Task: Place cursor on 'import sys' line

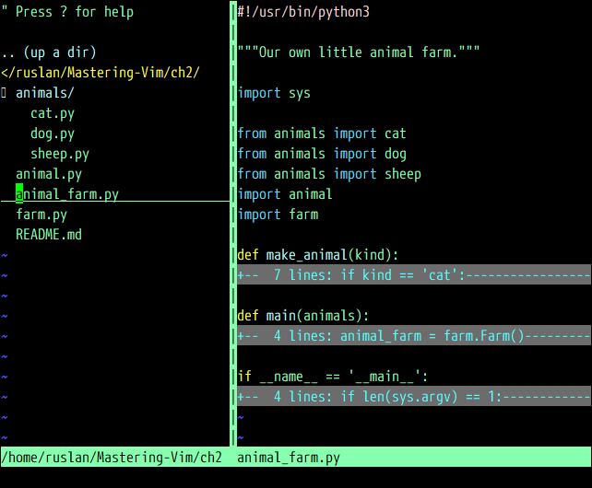Action: tap(274, 93)
